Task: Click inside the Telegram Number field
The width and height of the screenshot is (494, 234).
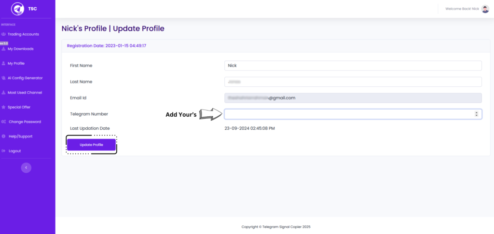Action: click(348, 114)
